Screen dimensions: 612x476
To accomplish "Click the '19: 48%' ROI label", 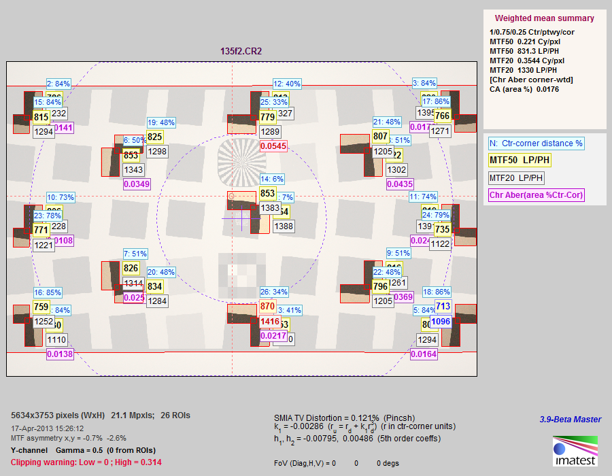I will click(x=161, y=123).
